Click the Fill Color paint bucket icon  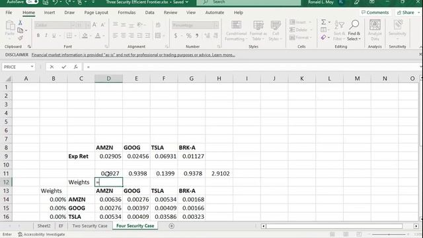tap(85, 36)
